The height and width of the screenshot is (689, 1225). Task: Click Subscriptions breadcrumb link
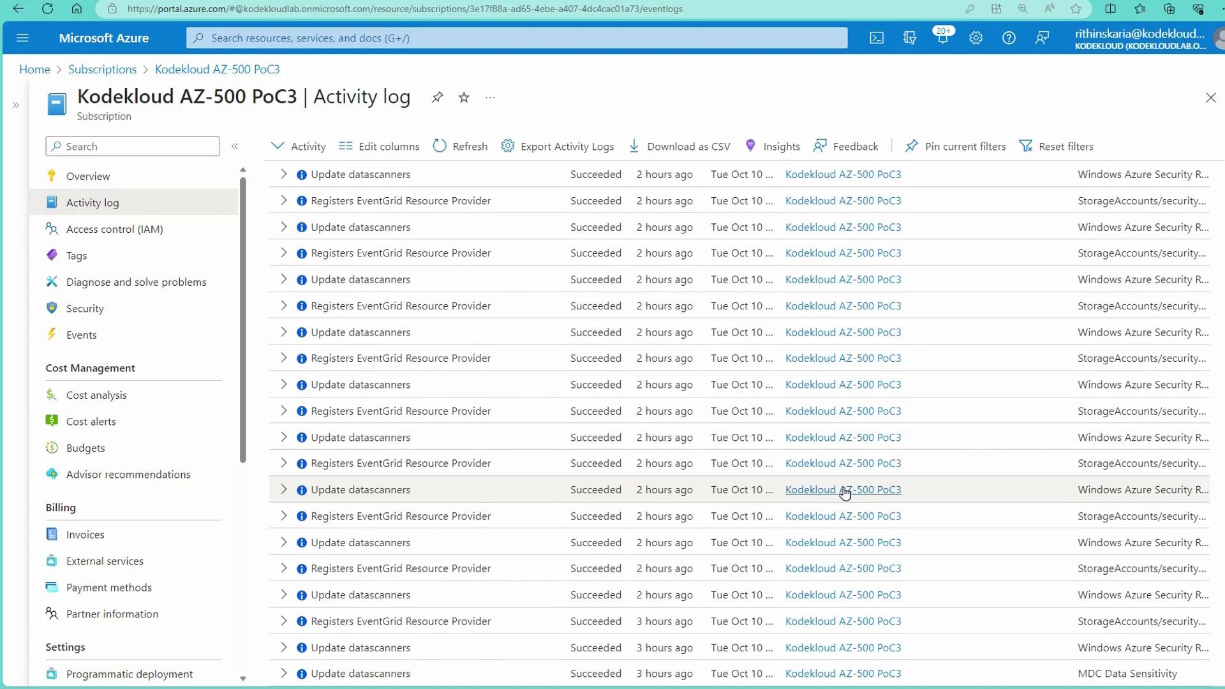[102, 69]
